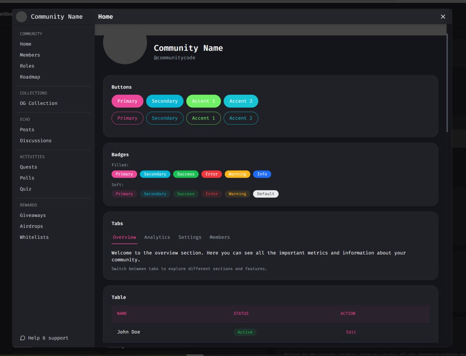Switch to the Analytics tab
This screenshot has width=466, height=356.
(x=157, y=237)
